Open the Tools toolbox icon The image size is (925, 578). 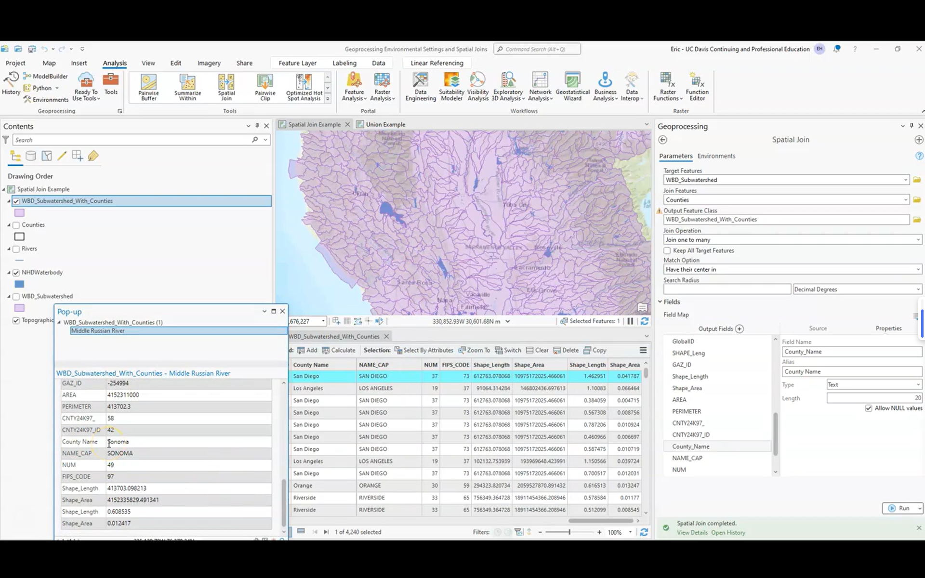pyautogui.click(x=111, y=84)
